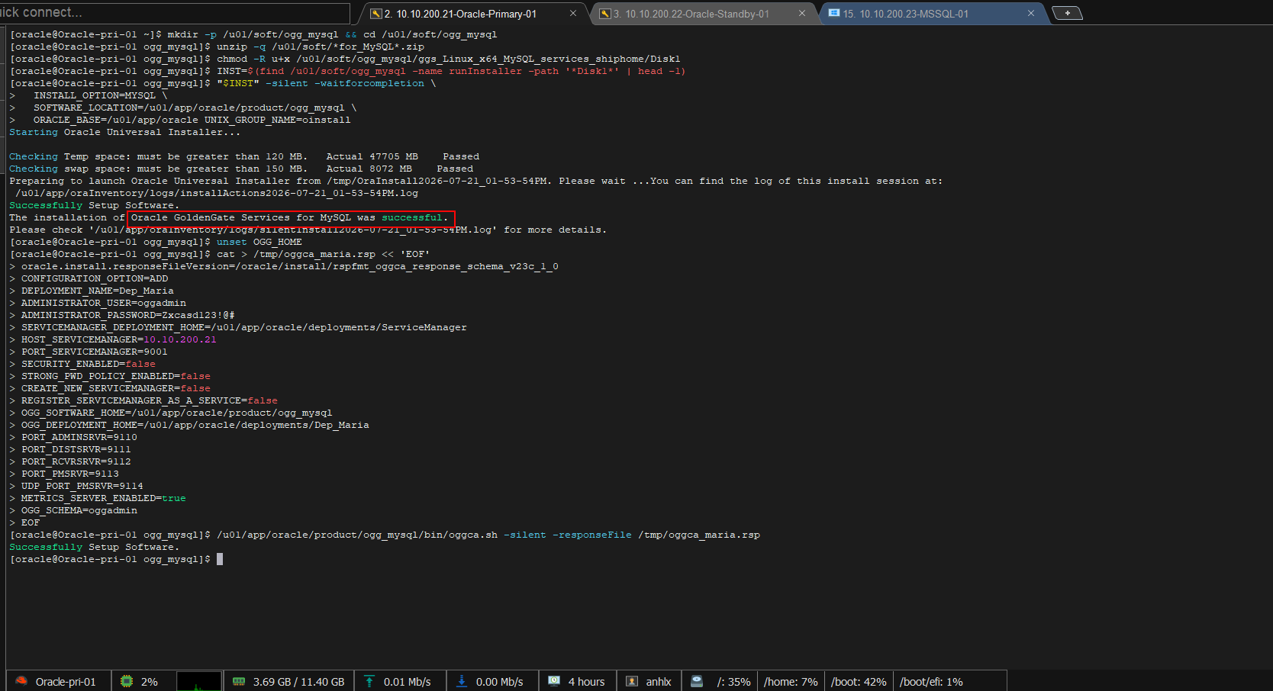Open a new tab with the plus button
The image size is (1273, 691).
click(x=1067, y=13)
